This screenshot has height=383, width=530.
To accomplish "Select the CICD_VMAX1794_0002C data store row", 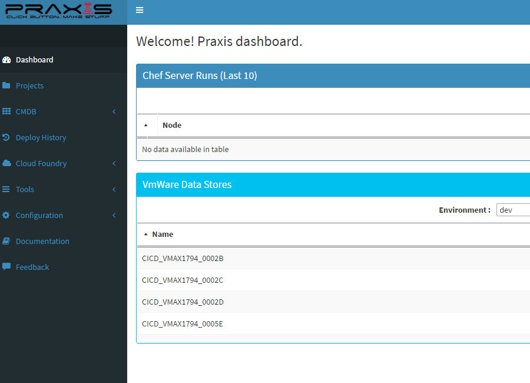I will tap(183, 280).
